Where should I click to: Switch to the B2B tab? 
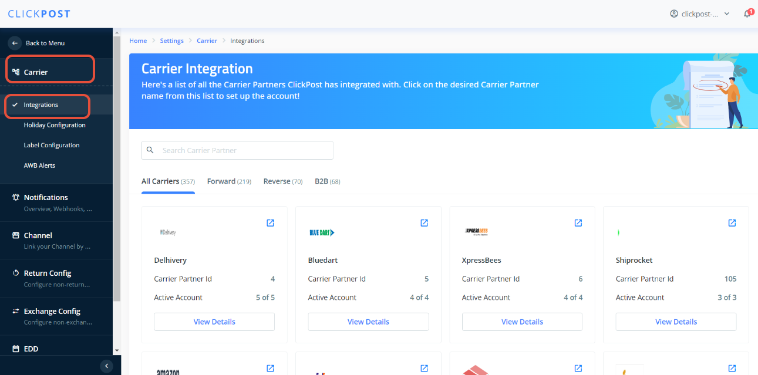(x=328, y=181)
